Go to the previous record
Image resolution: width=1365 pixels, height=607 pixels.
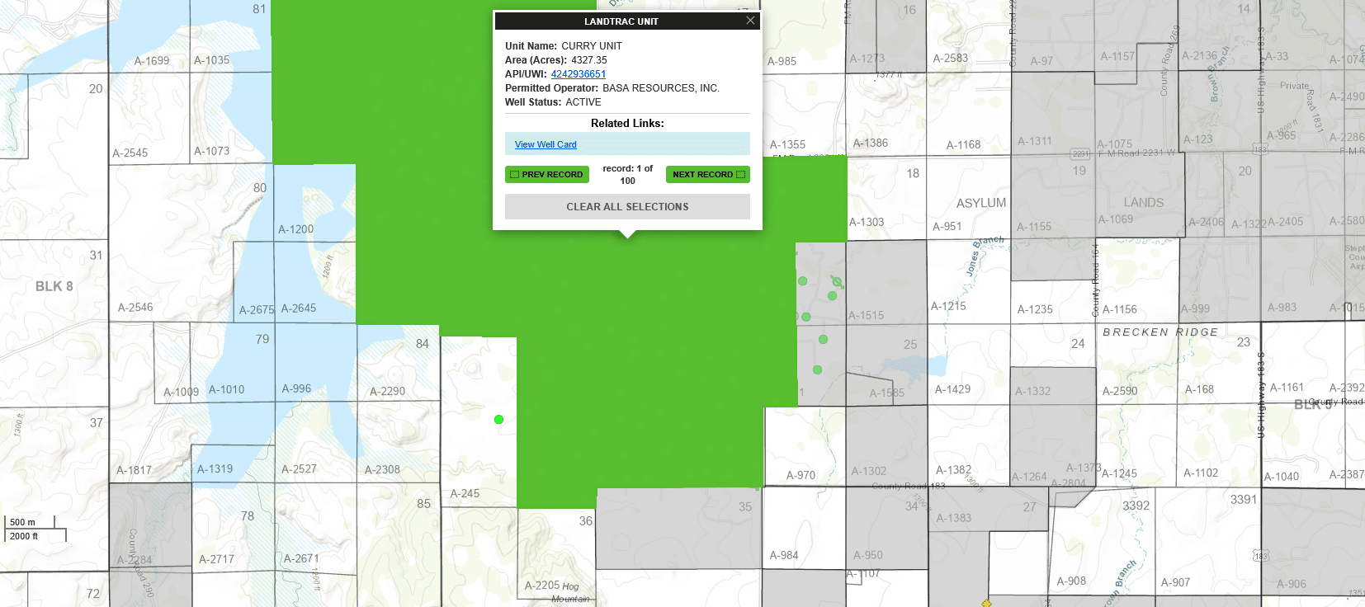546,175
